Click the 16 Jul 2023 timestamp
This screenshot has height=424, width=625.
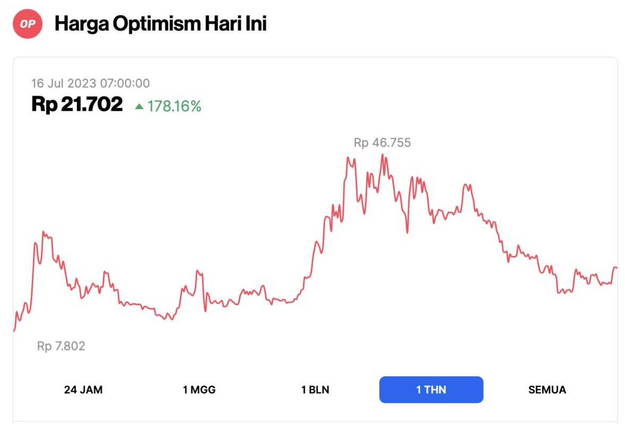pyautogui.click(x=90, y=83)
